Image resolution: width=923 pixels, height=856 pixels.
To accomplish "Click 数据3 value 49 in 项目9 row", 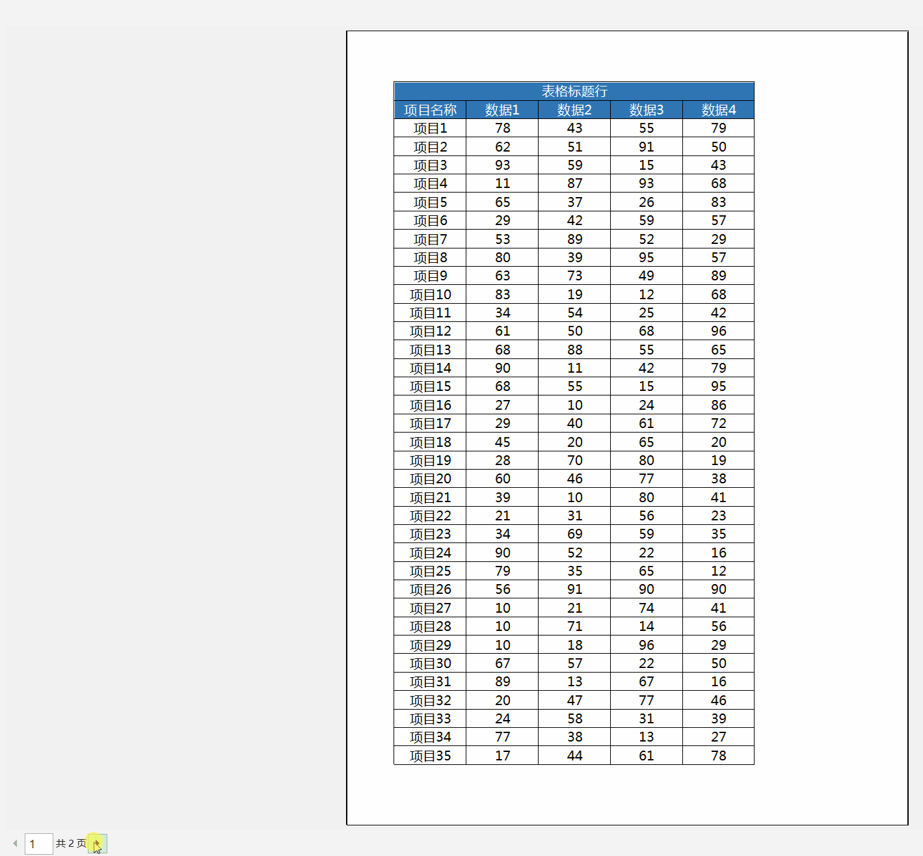I will point(647,276).
